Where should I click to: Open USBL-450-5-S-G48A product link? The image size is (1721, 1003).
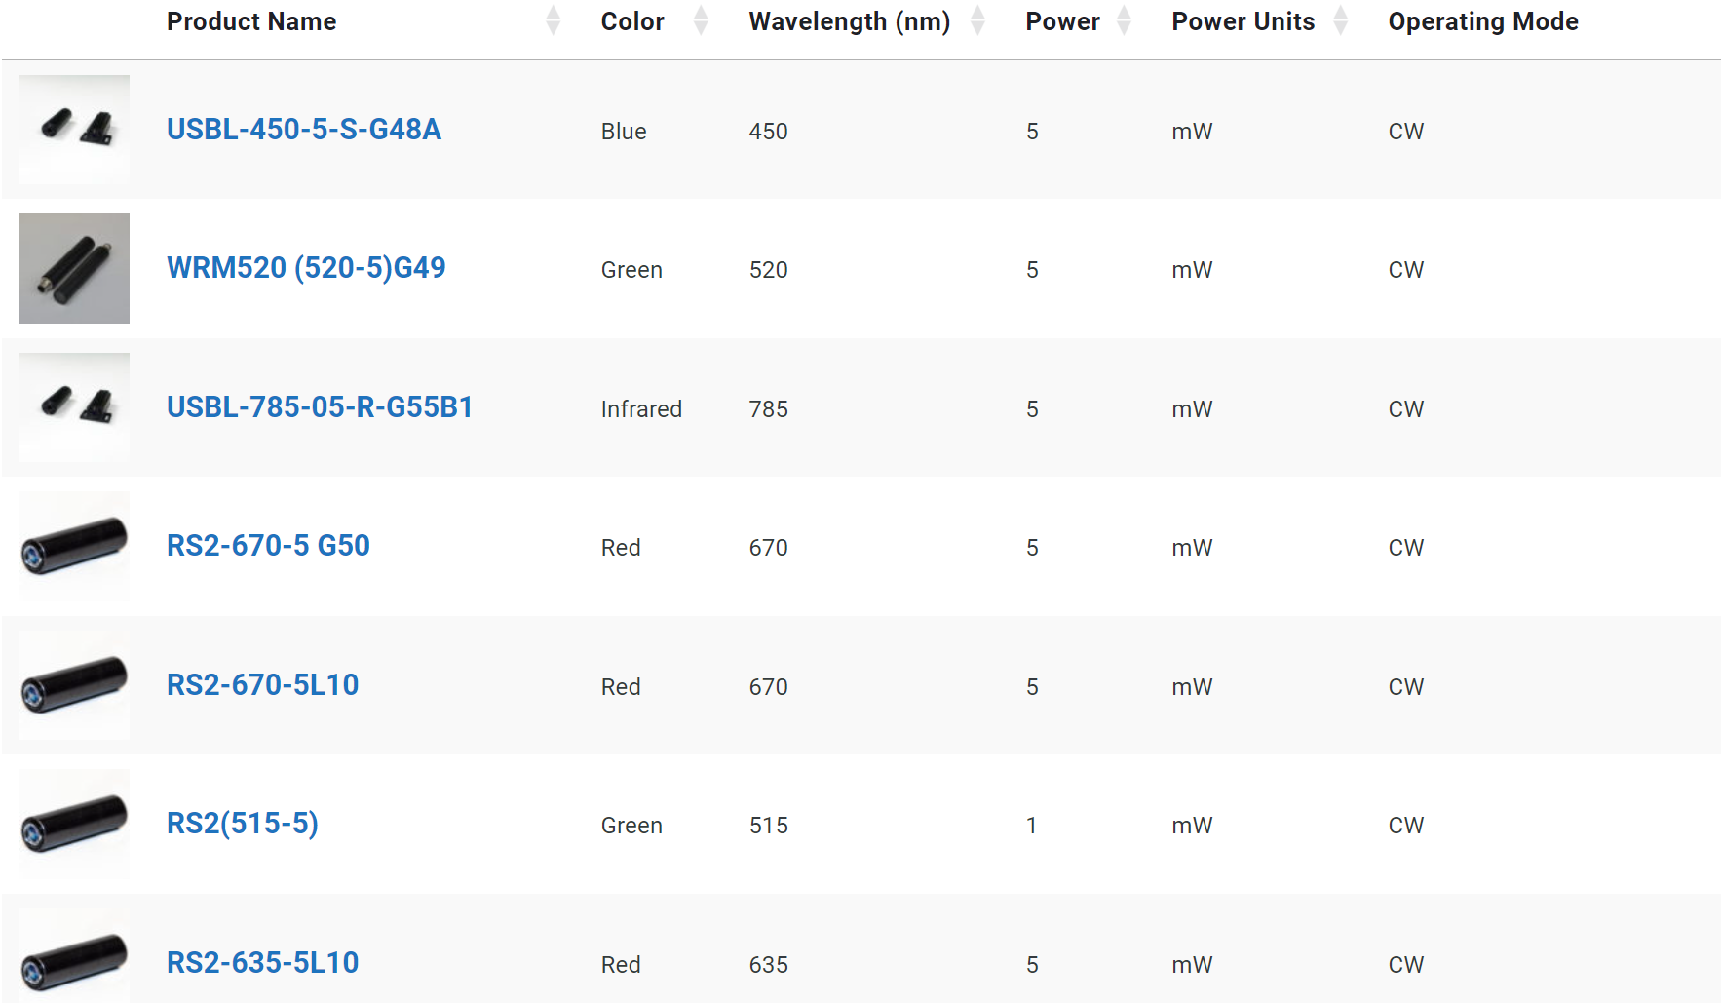(x=304, y=130)
